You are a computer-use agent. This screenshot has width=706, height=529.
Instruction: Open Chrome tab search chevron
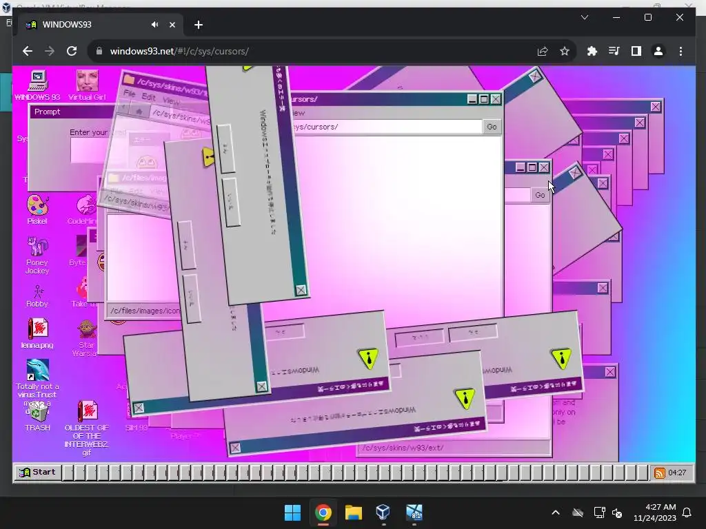point(585,17)
